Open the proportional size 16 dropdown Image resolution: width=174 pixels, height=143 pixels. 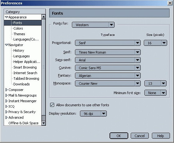[x=155, y=43]
